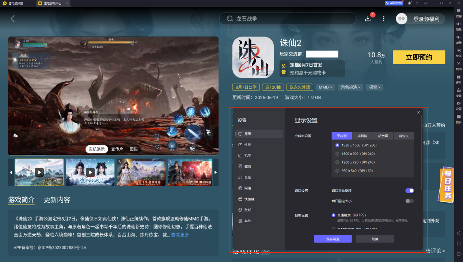
Task: Click the Android recents square button
Action: (459, 254)
